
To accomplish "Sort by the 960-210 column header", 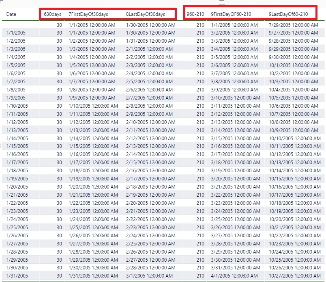I will (x=195, y=14).
